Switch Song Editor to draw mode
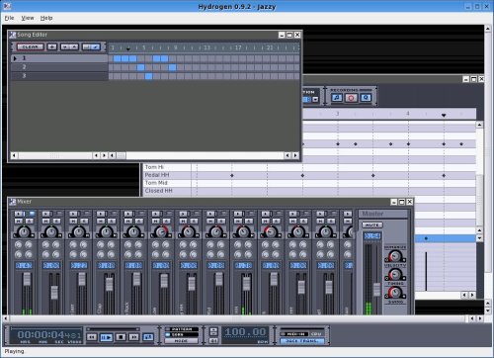494x358 pixels. tap(95, 46)
